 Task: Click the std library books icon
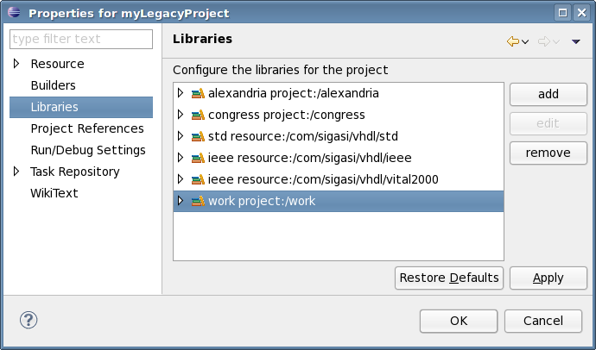(198, 136)
